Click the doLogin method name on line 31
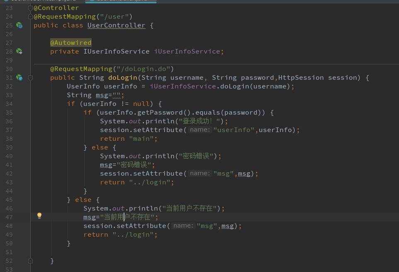399x272 pixels. (123, 78)
